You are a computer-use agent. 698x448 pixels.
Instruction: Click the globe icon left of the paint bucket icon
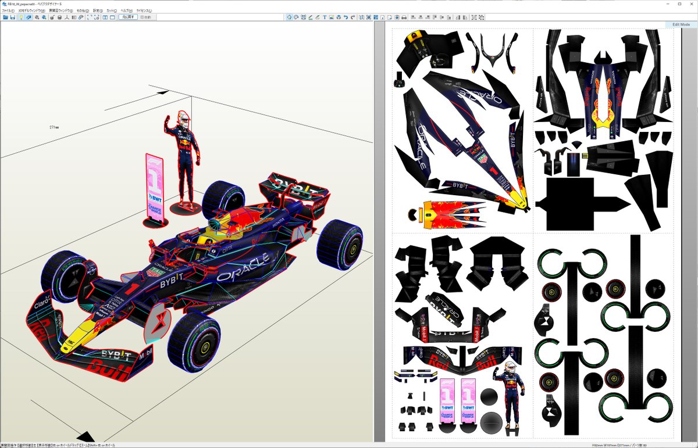[44, 17]
